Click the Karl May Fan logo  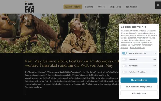30,7
